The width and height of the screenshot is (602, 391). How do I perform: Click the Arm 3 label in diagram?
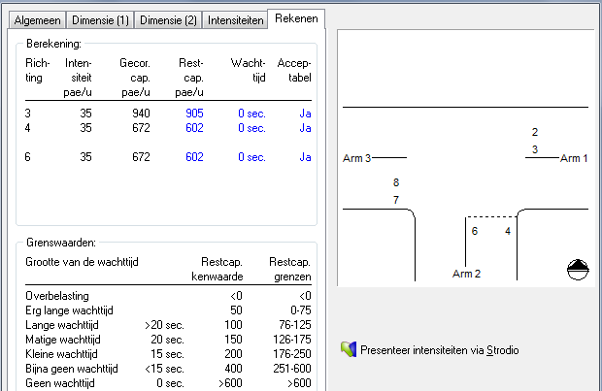[356, 158]
